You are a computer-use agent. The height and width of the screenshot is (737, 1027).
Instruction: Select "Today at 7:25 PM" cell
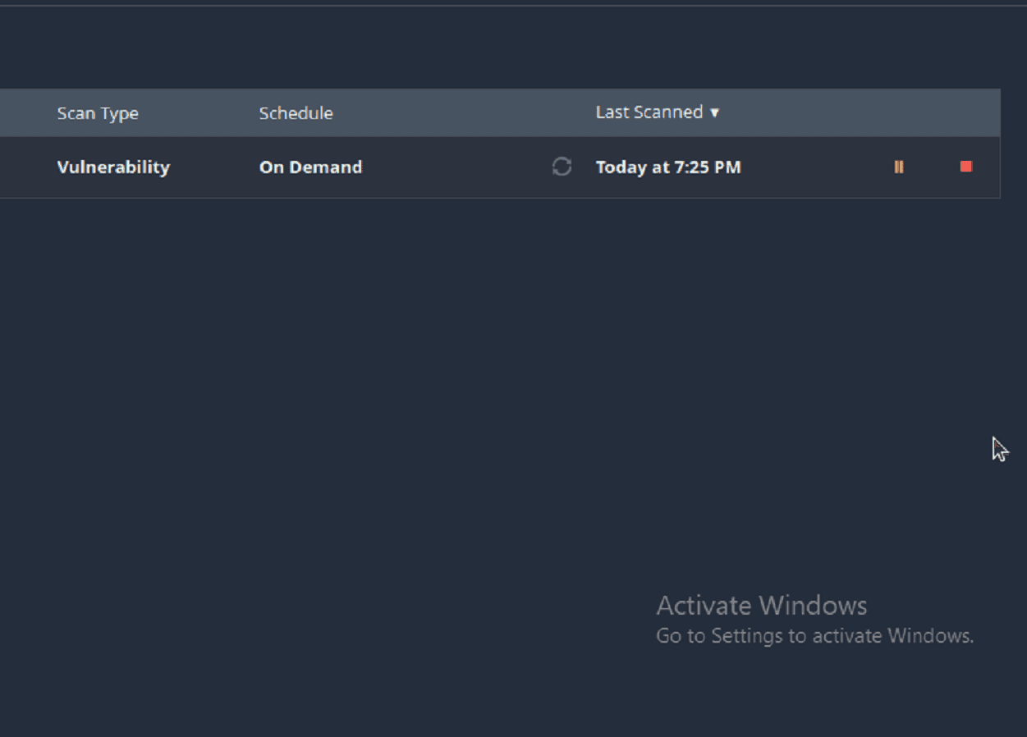click(668, 167)
